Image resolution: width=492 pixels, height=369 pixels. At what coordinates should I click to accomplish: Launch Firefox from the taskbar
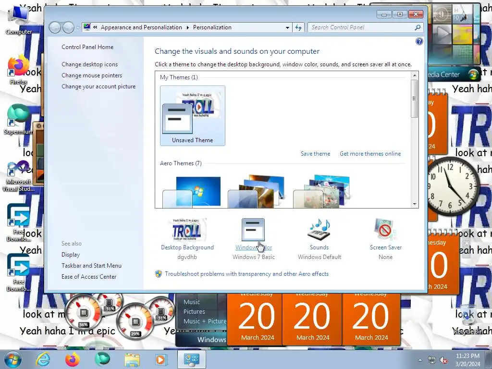[x=73, y=359]
